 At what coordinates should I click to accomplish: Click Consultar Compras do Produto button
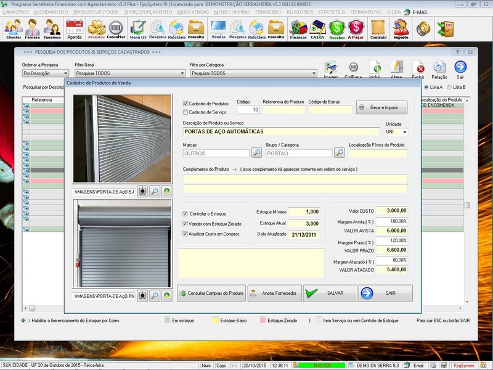point(211,293)
